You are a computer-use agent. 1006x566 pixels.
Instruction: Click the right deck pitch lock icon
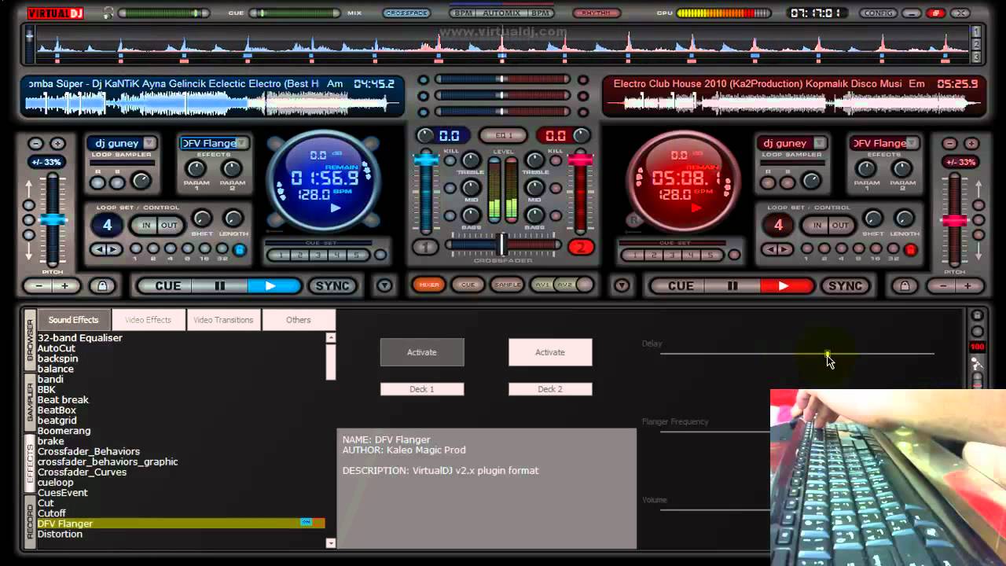905,286
